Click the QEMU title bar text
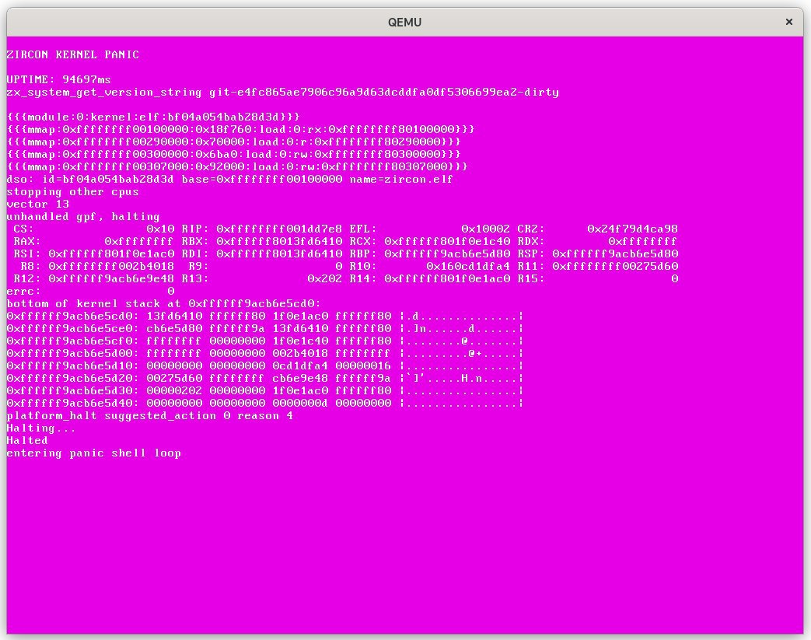The width and height of the screenshot is (811, 640). (404, 23)
